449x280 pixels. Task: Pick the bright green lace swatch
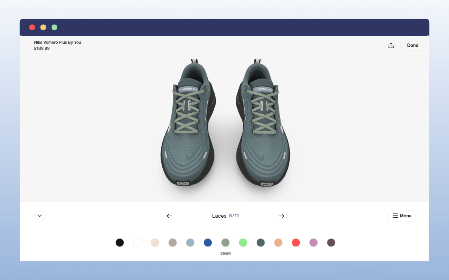pyautogui.click(x=243, y=242)
